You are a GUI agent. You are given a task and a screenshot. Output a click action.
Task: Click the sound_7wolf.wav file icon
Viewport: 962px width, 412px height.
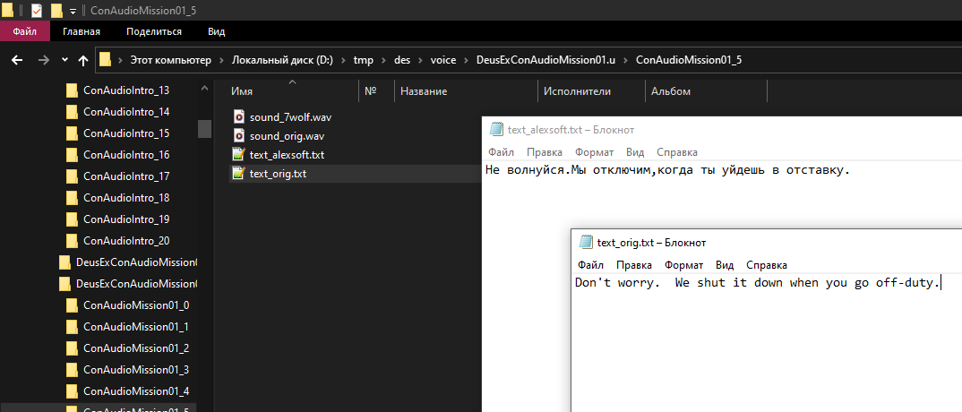point(238,116)
